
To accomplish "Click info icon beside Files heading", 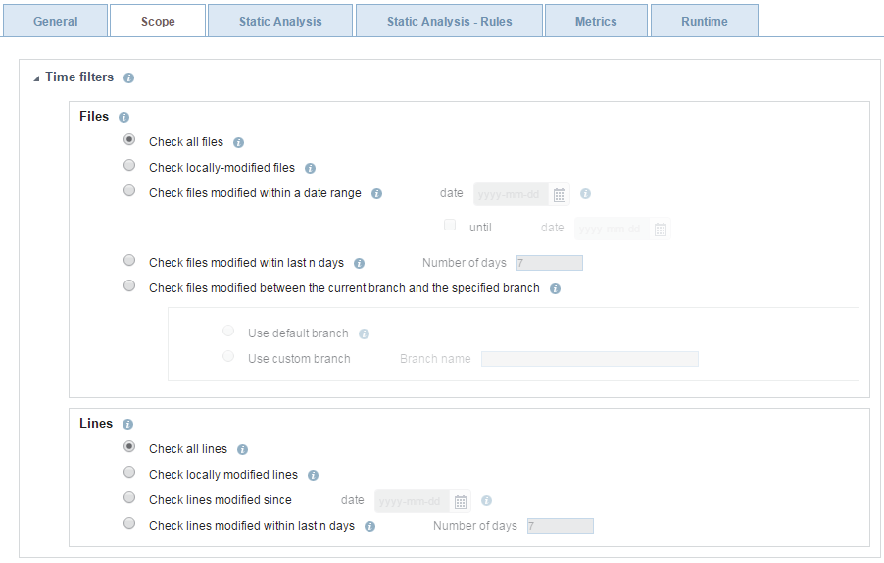I will pos(123,118).
